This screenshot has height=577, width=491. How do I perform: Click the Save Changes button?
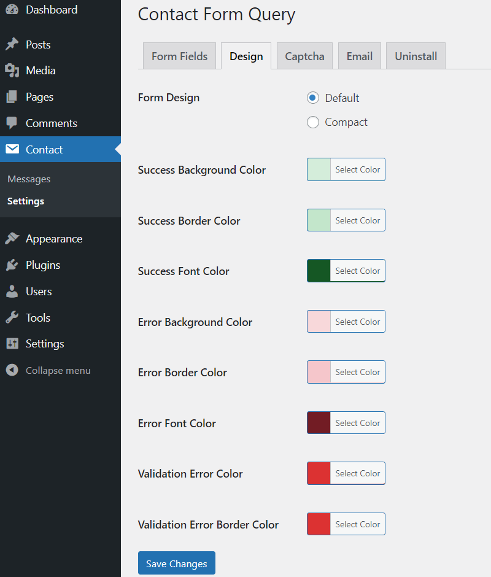click(x=177, y=563)
